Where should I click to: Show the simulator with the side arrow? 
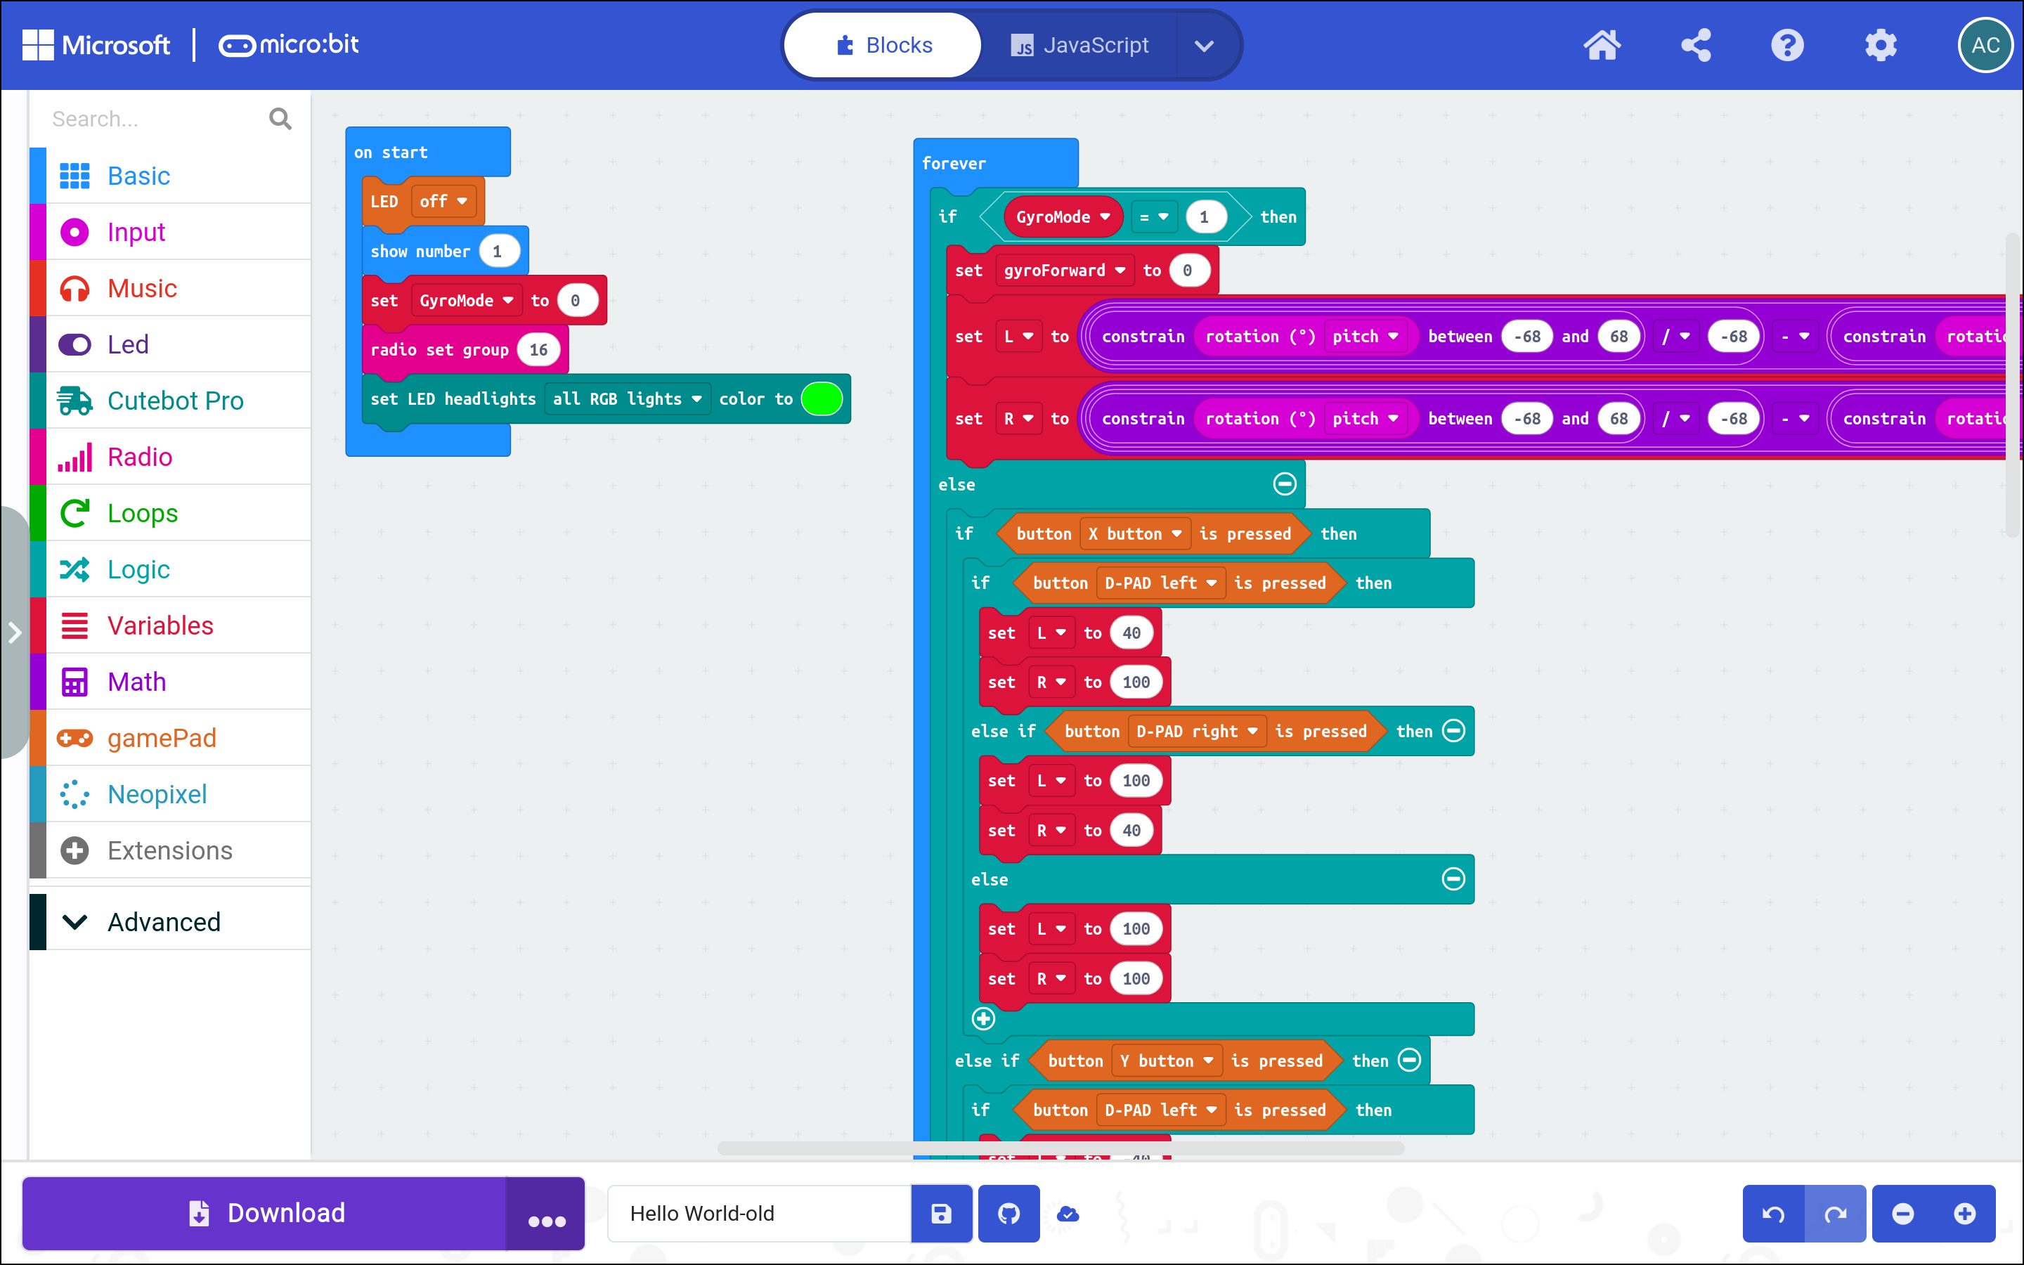point(14,632)
